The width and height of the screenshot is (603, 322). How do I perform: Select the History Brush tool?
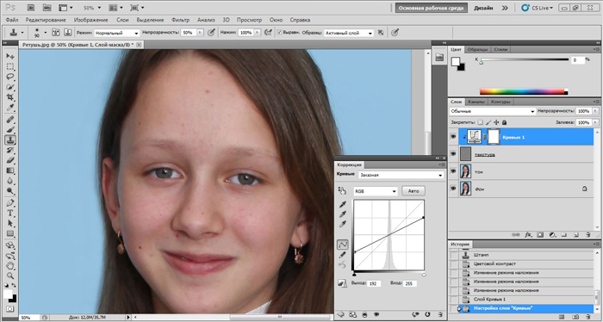(x=10, y=151)
